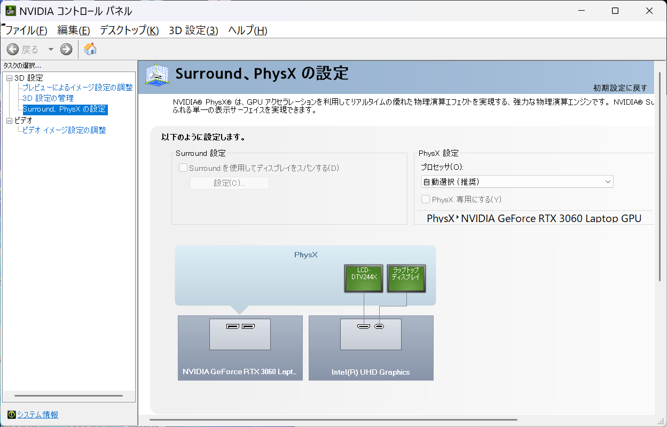Open the Back history dropdown arrow
The width and height of the screenshot is (667, 427).
click(51, 50)
